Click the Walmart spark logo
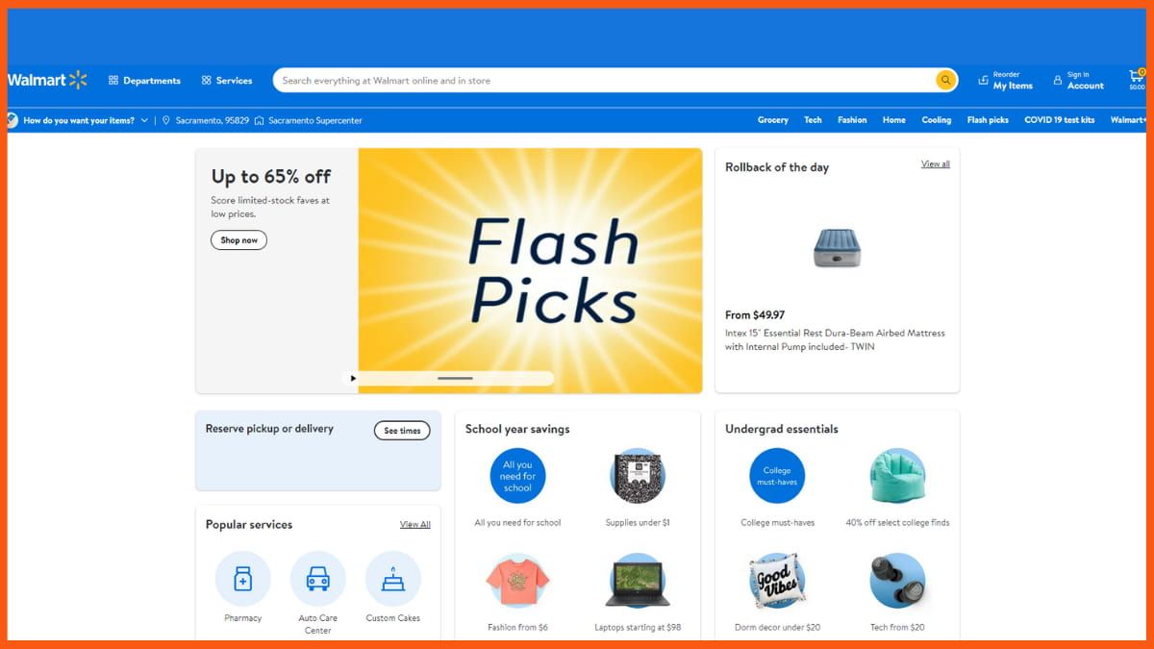Screen dimensions: 1154x649 78,80
